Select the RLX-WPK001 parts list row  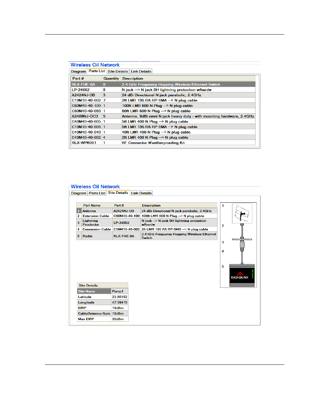[163, 143]
